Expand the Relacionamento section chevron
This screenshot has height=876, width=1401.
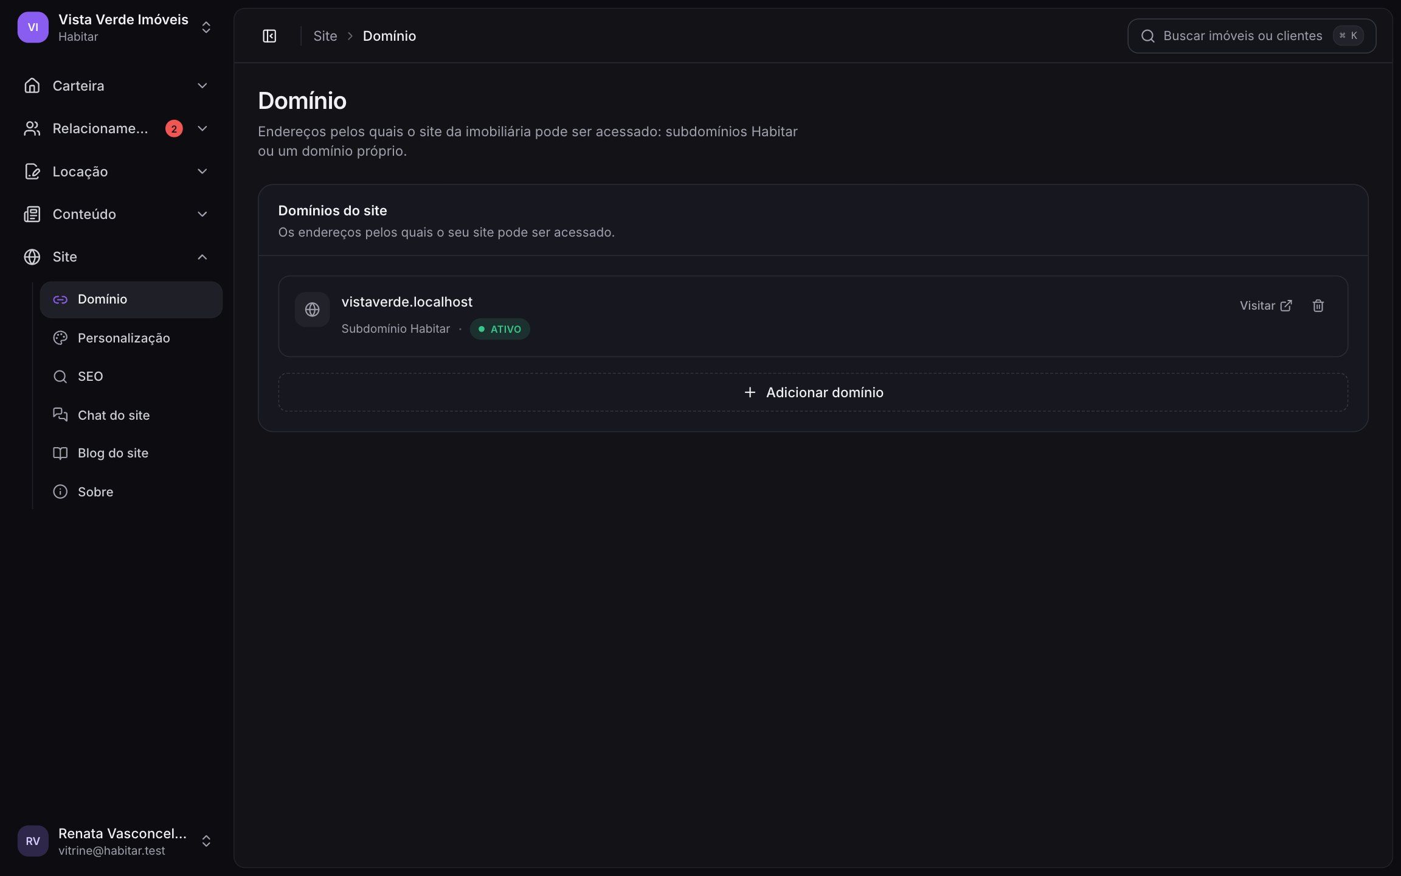202,128
